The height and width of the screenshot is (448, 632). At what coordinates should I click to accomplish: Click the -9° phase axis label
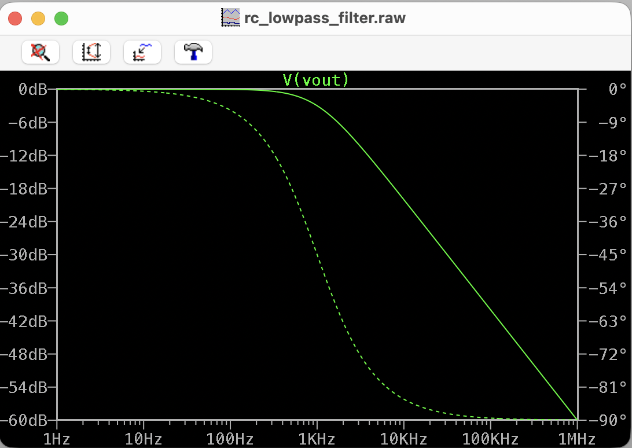613,122
